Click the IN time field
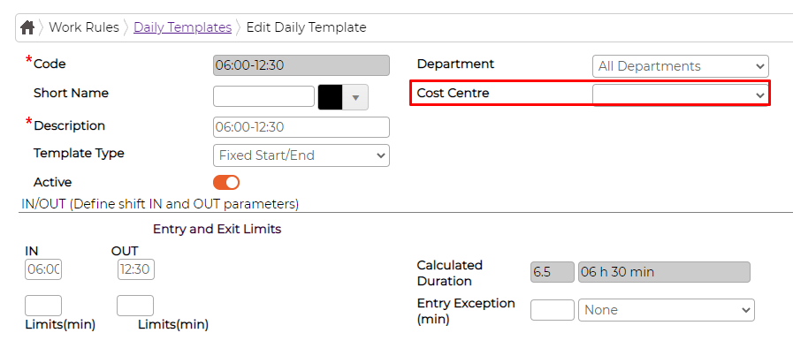This screenshot has width=793, height=348. coord(43,269)
